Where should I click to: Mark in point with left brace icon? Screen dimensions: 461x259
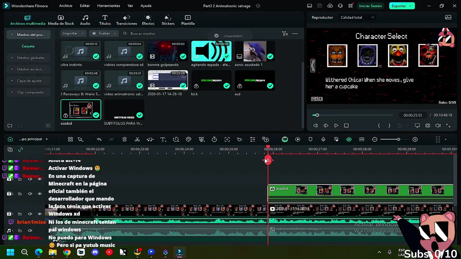coord(379,126)
